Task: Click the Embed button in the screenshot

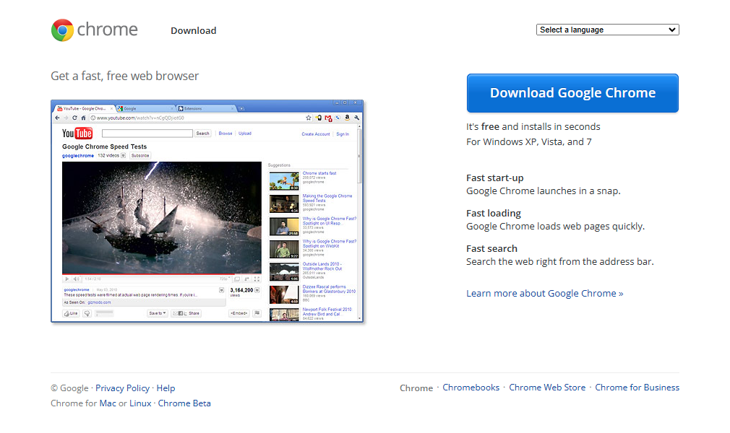Action: click(239, 313)
